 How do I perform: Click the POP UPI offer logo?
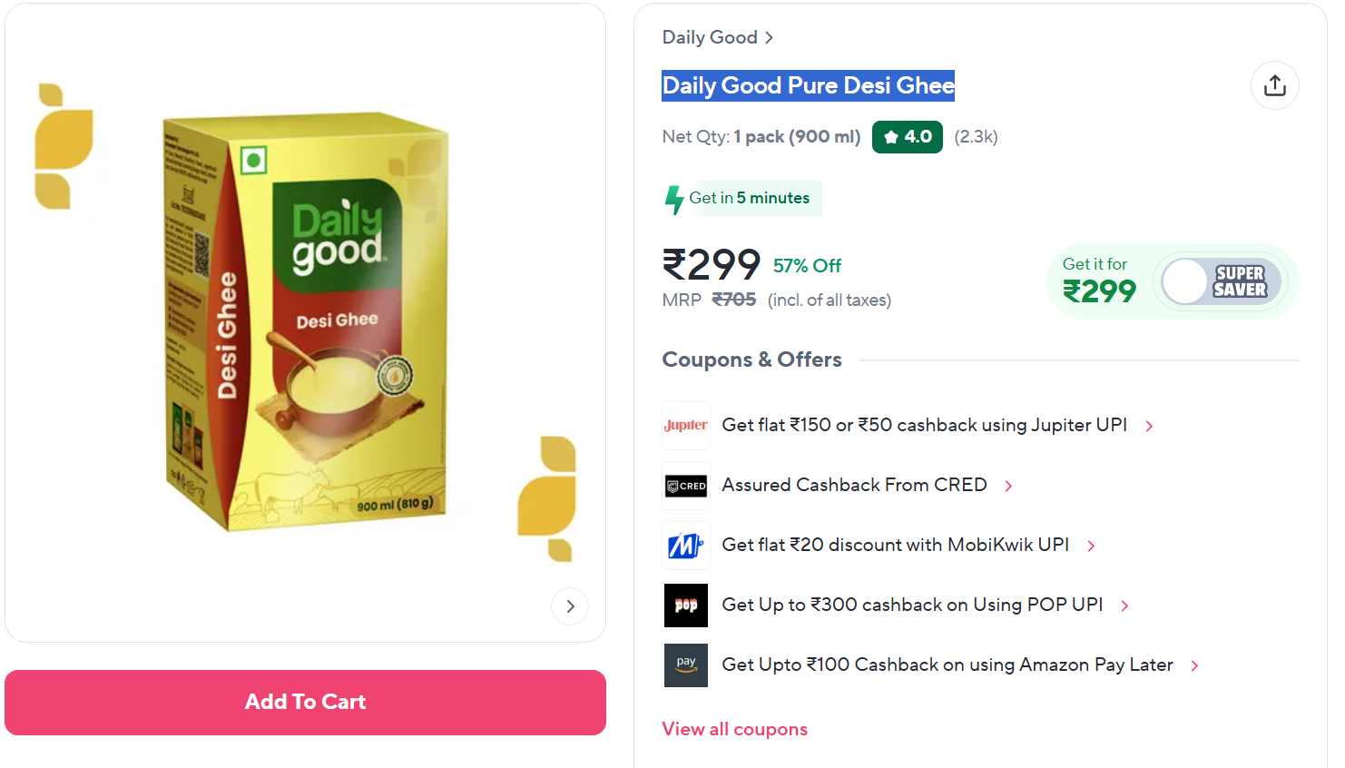[685, 606]
